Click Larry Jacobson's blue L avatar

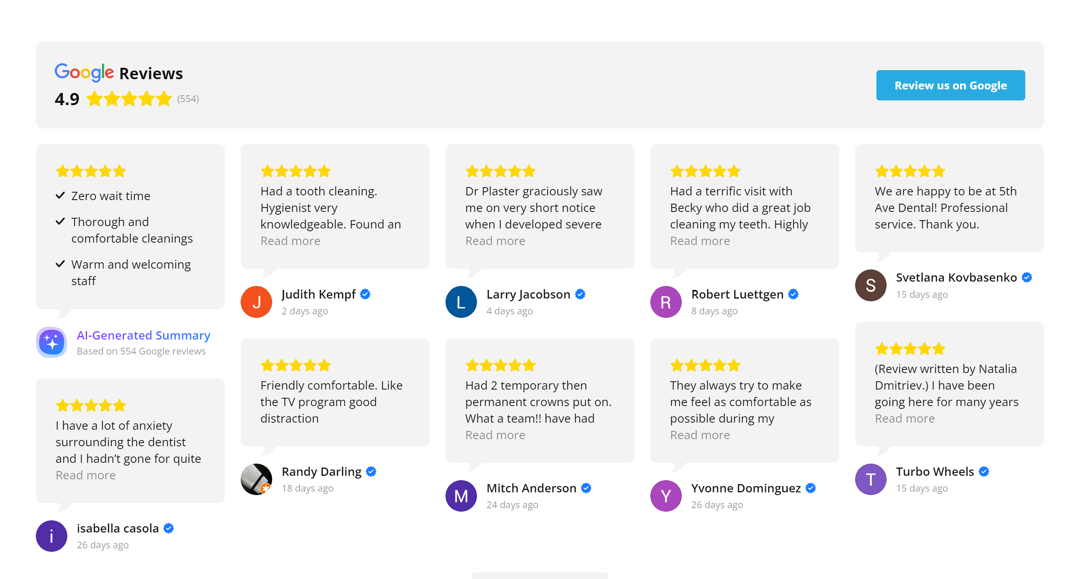[x=461, y=302]
